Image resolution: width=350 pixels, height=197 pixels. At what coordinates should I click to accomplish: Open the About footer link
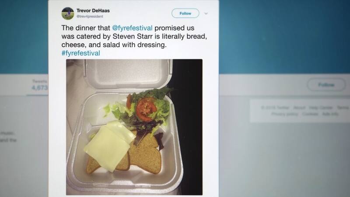(299, 107)
